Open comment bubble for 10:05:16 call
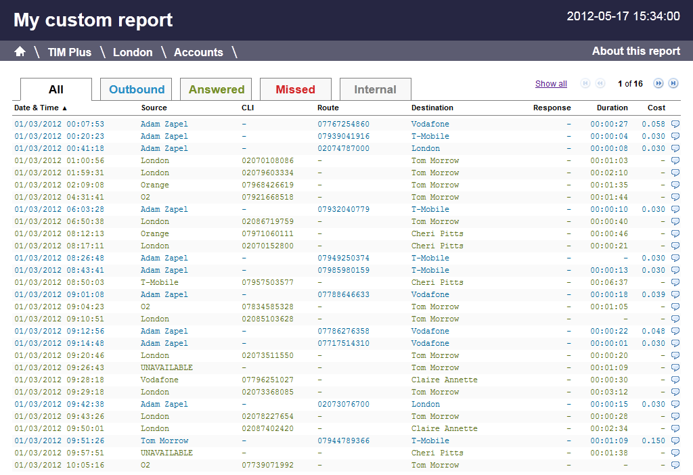The image size is (693, 475). coord(675,465)
